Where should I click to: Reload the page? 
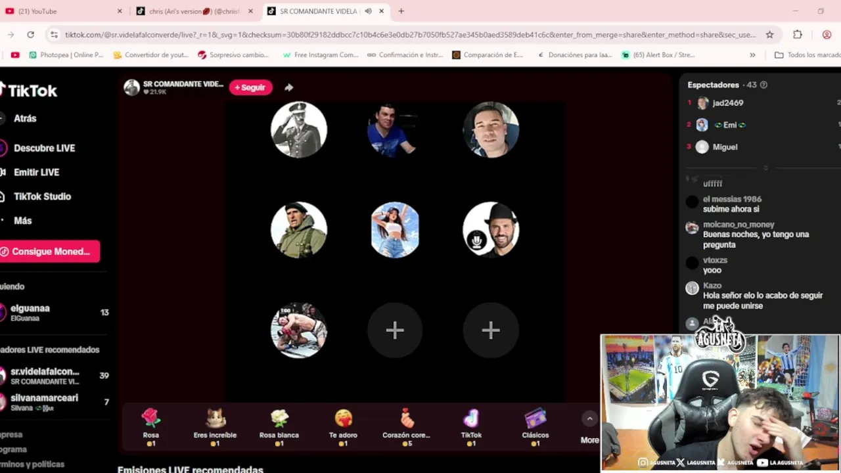coord(30,34)
